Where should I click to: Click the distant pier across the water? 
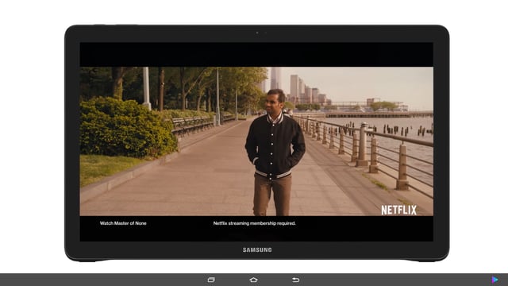tap(379, 114)
